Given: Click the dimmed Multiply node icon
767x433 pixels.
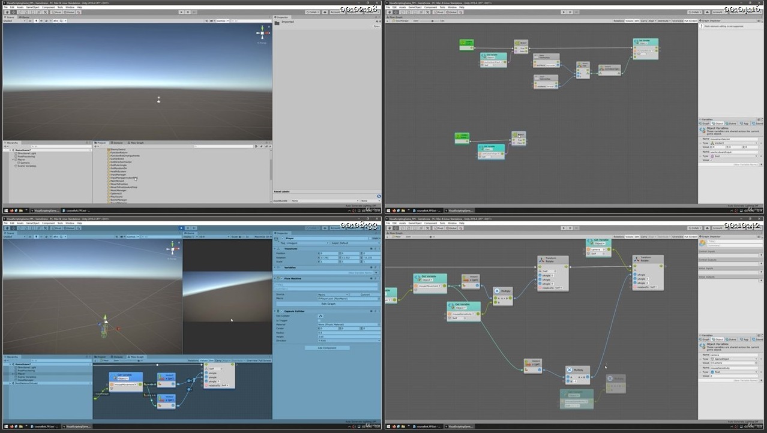Looking at the screenshot, I should coord(610,378).
